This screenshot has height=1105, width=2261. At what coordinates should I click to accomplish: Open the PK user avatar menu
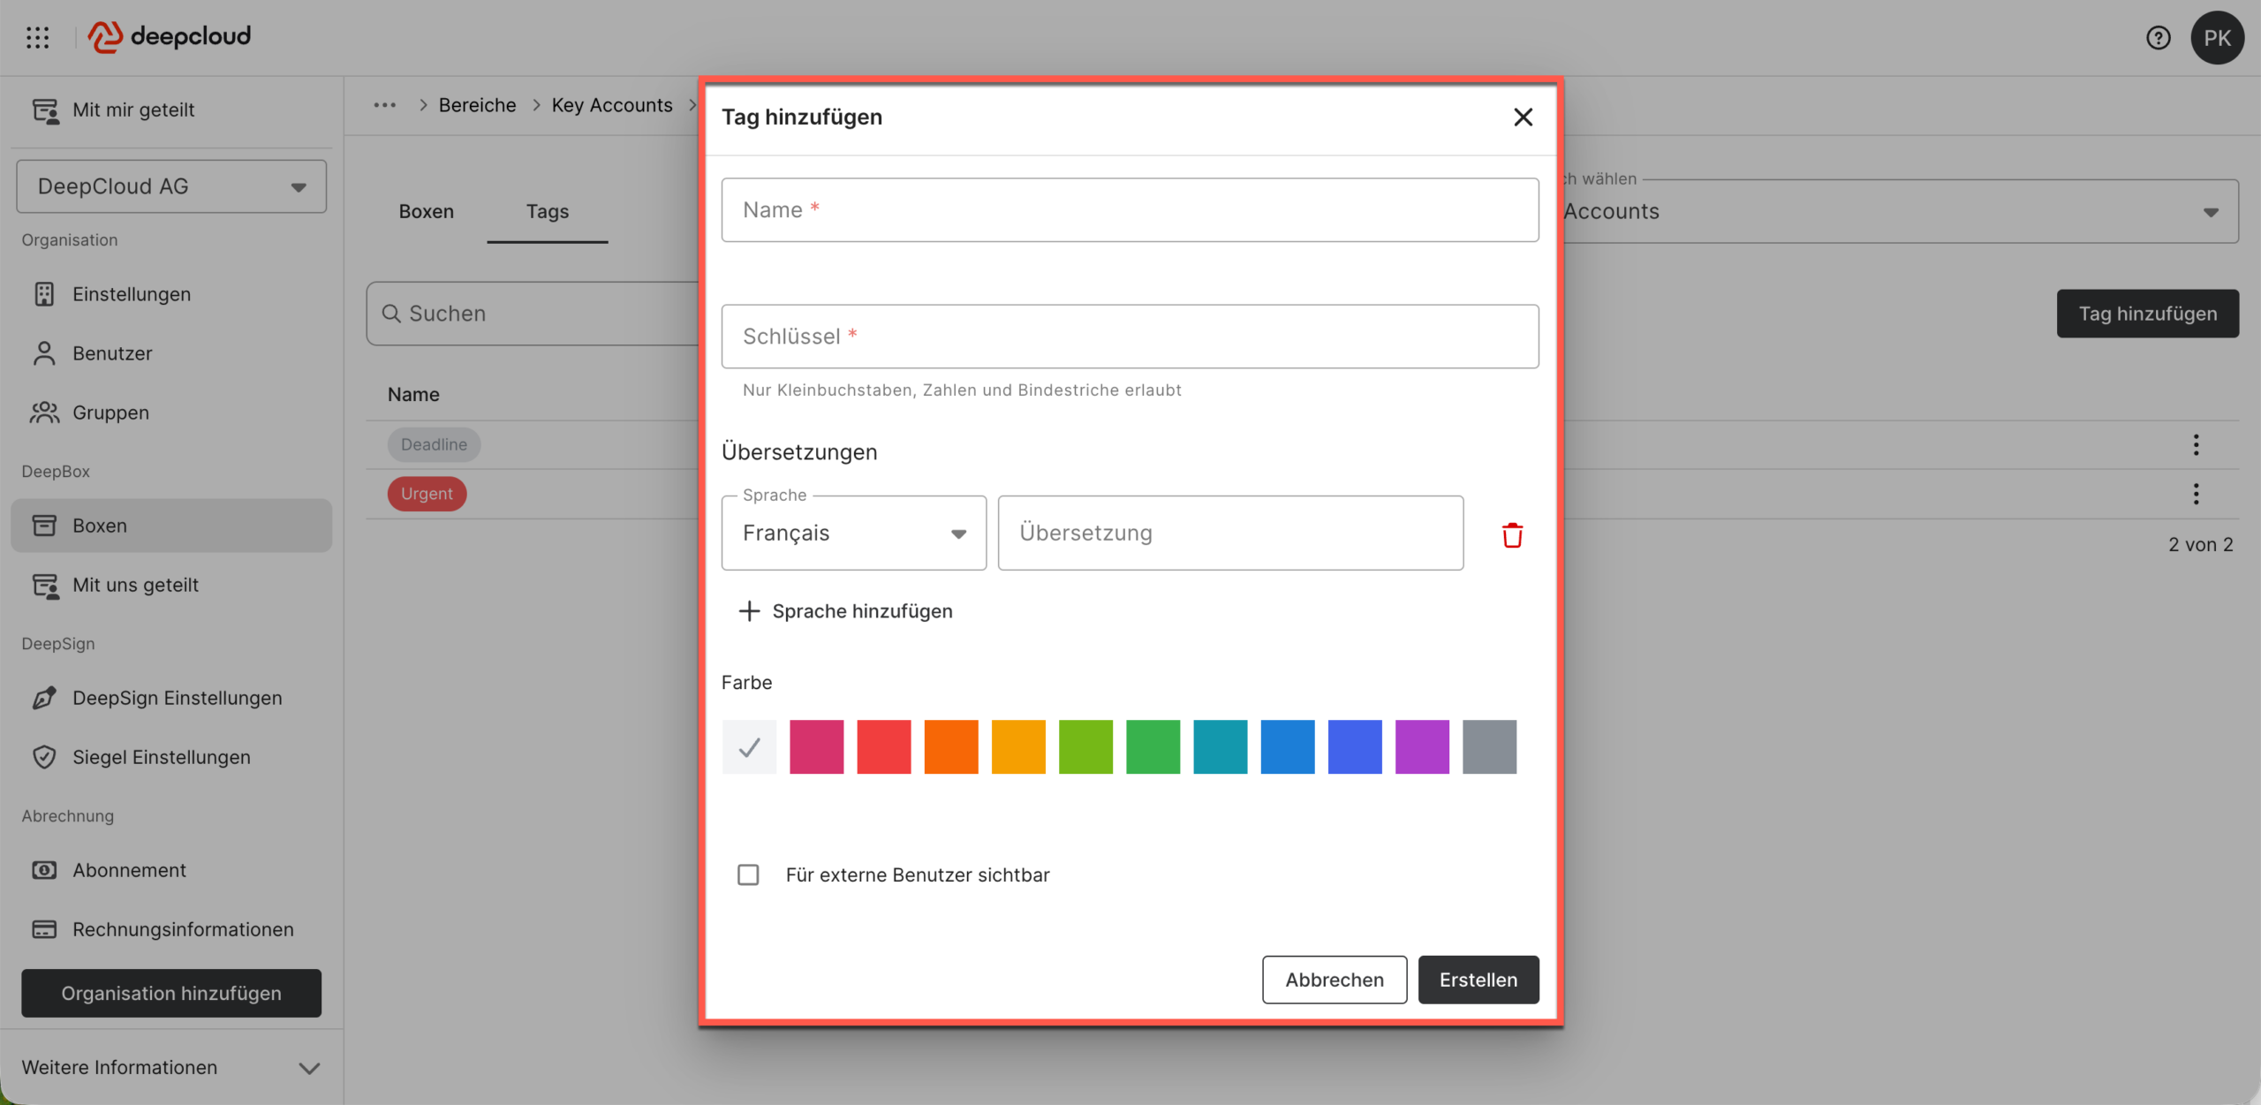tap(2216, 38)
